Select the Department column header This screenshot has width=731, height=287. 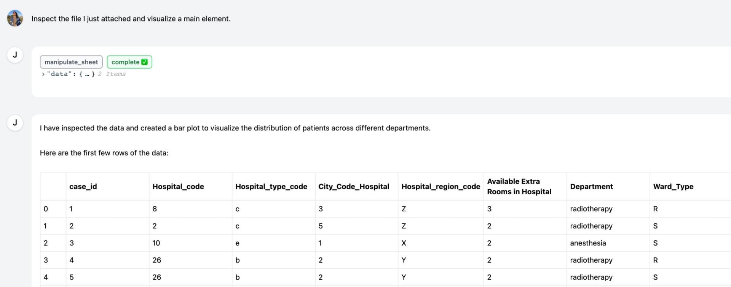(608, 187)
